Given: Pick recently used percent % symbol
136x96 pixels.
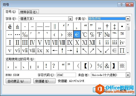Looking at the screenshot, I should pos(99,66).
